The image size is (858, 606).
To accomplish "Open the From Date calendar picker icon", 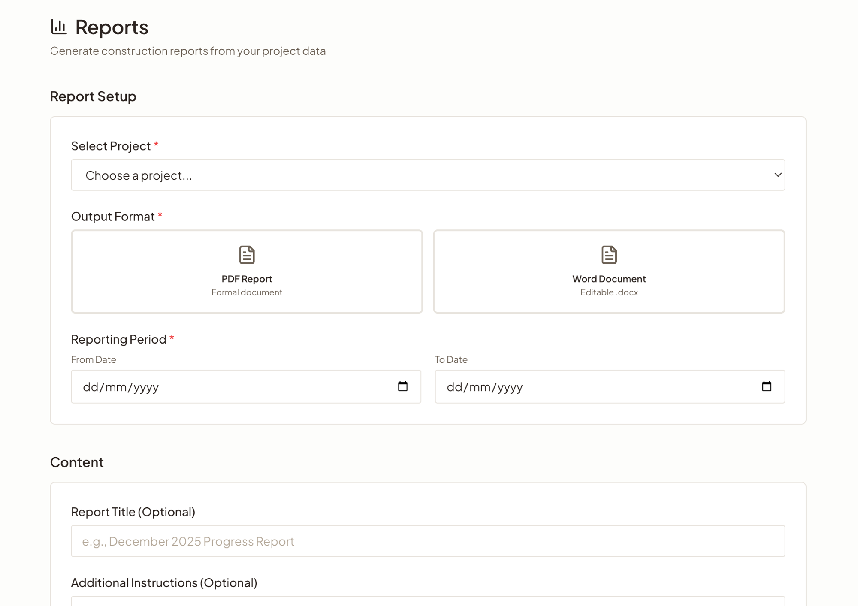I will pos(402,386).
